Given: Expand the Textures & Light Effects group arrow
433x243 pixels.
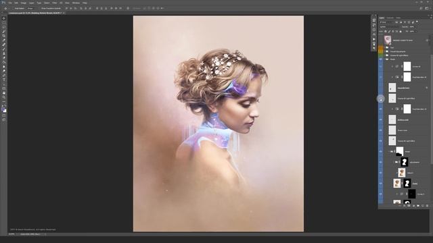Looking at the screenshot, I should tap(384, 55).
